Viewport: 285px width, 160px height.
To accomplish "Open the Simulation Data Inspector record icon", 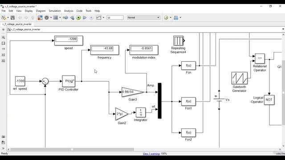I will coord(99,18).
